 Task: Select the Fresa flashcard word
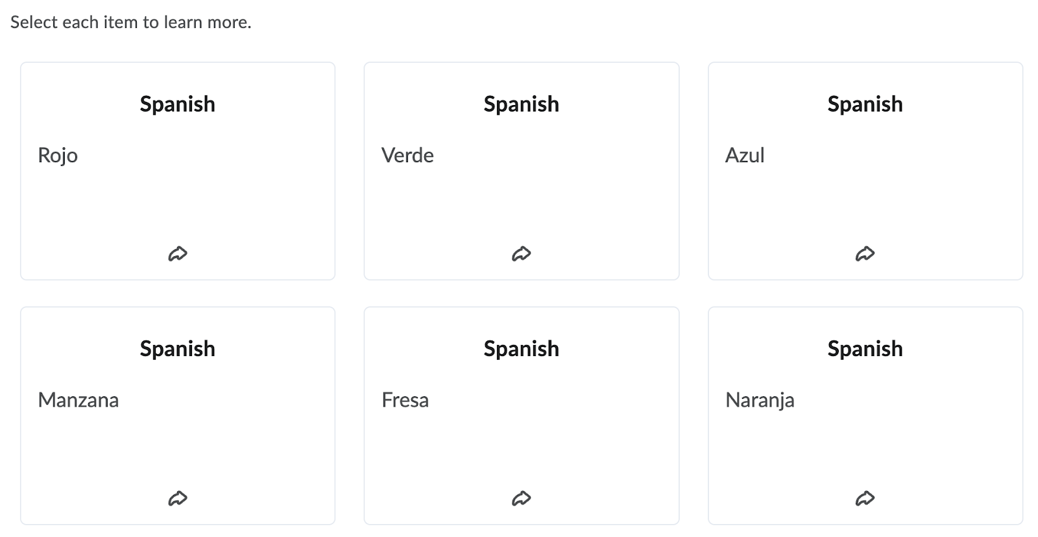coord(405,400)
